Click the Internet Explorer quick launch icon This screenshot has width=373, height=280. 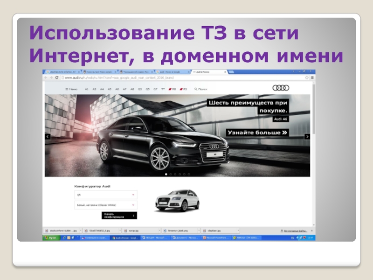click(x=64, y=238)
